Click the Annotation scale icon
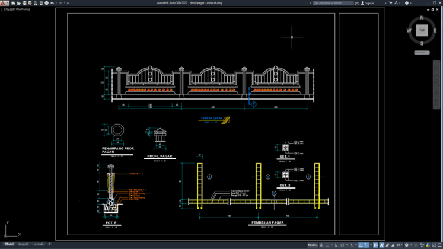Viewport: 443px width, 249px height. pos(393,245)
